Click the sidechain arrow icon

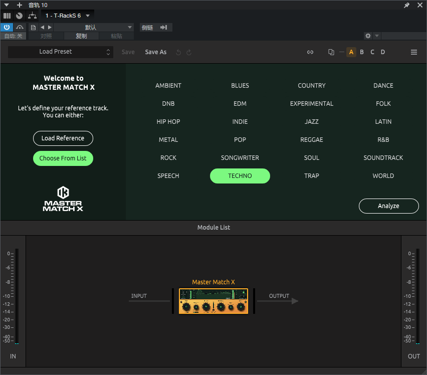click(163, 28)
